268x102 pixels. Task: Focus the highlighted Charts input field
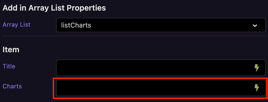tap(161, 88)
